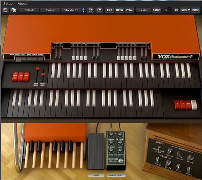
Task: Click the Bass M waveform drawbar
Action: (x=60, y=58)
